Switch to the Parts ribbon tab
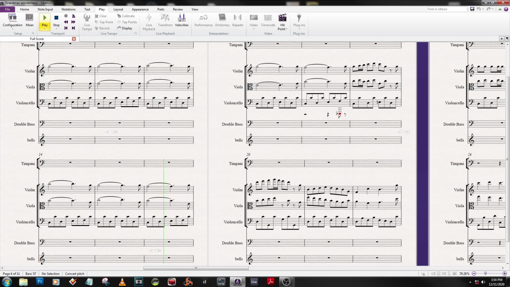 (161, 9)
